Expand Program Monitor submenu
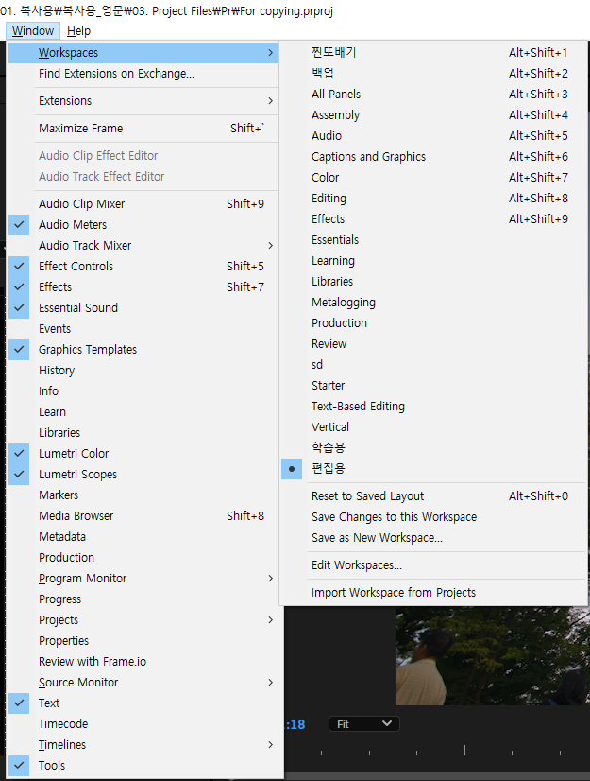590x781 pixels. pos(143,579)
